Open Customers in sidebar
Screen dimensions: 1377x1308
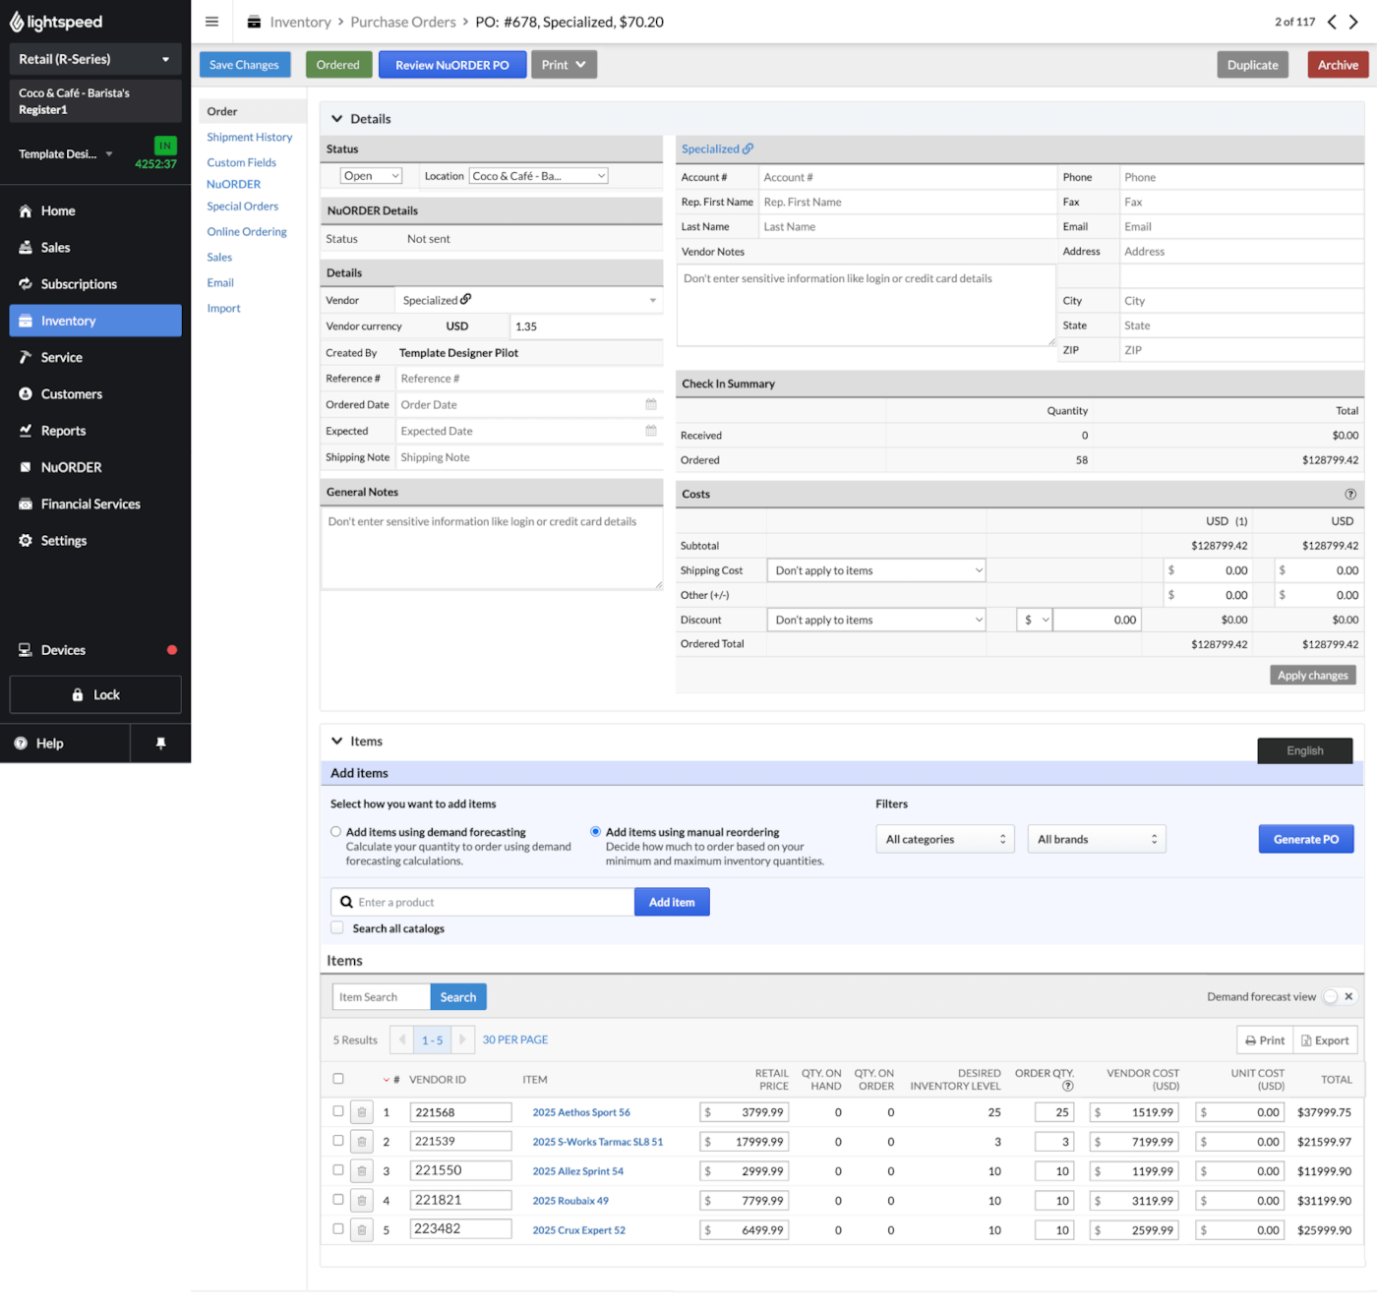95,393
